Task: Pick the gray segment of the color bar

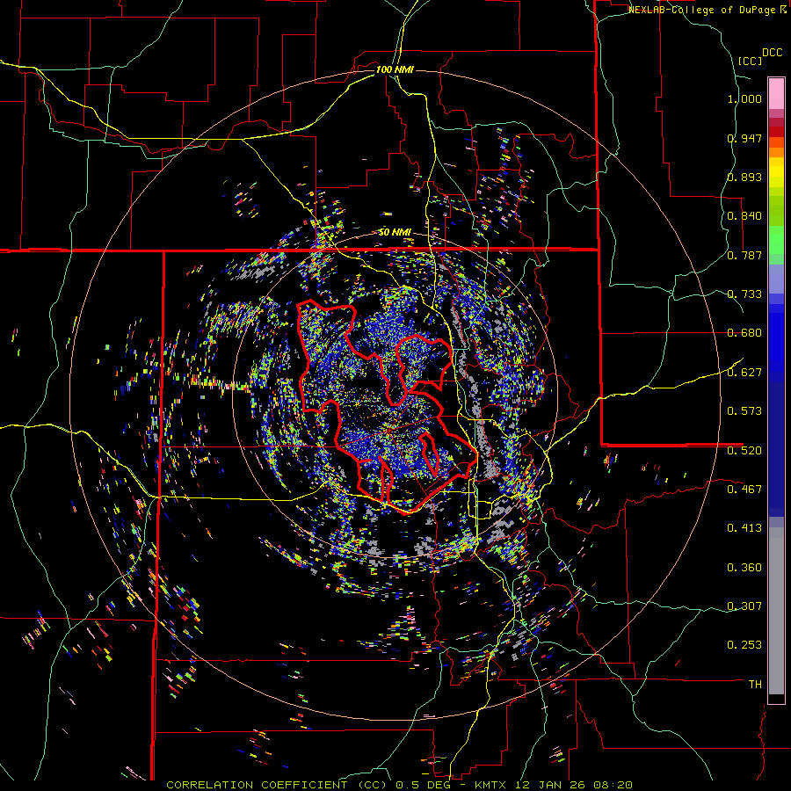Action: 776,611
